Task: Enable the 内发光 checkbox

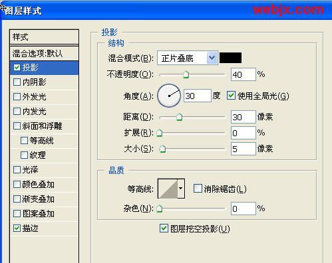Action: click(17, 112)
